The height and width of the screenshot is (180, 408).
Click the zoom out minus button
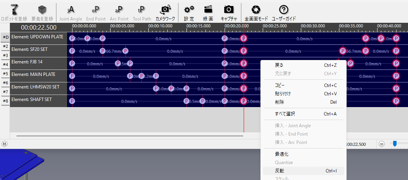[382, 144]
